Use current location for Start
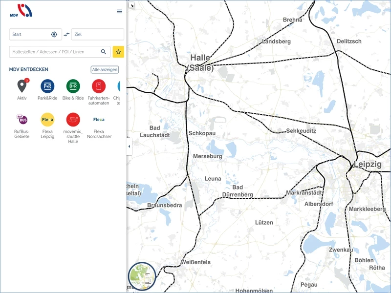Image resolution: width=391 pixels, height=293 pixels. click(x=54, y=34)
